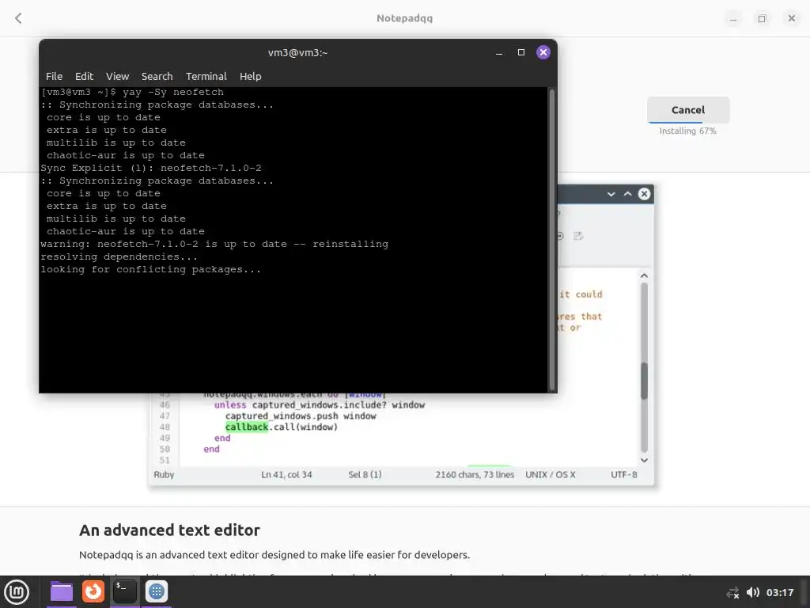This screenshot has height=608, width=810.
Task: Minimize the terminal window
Action: tap(499, 53)
